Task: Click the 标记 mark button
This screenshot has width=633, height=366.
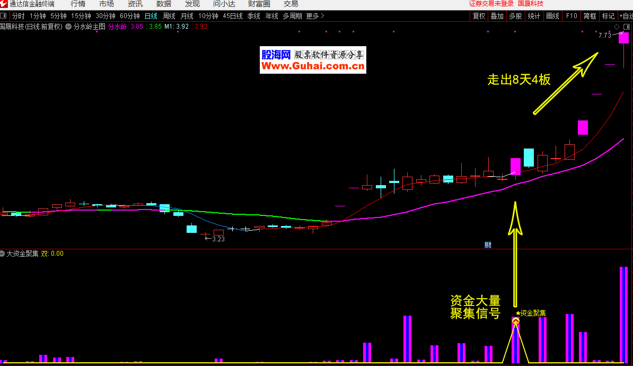Action: [608, 16]
